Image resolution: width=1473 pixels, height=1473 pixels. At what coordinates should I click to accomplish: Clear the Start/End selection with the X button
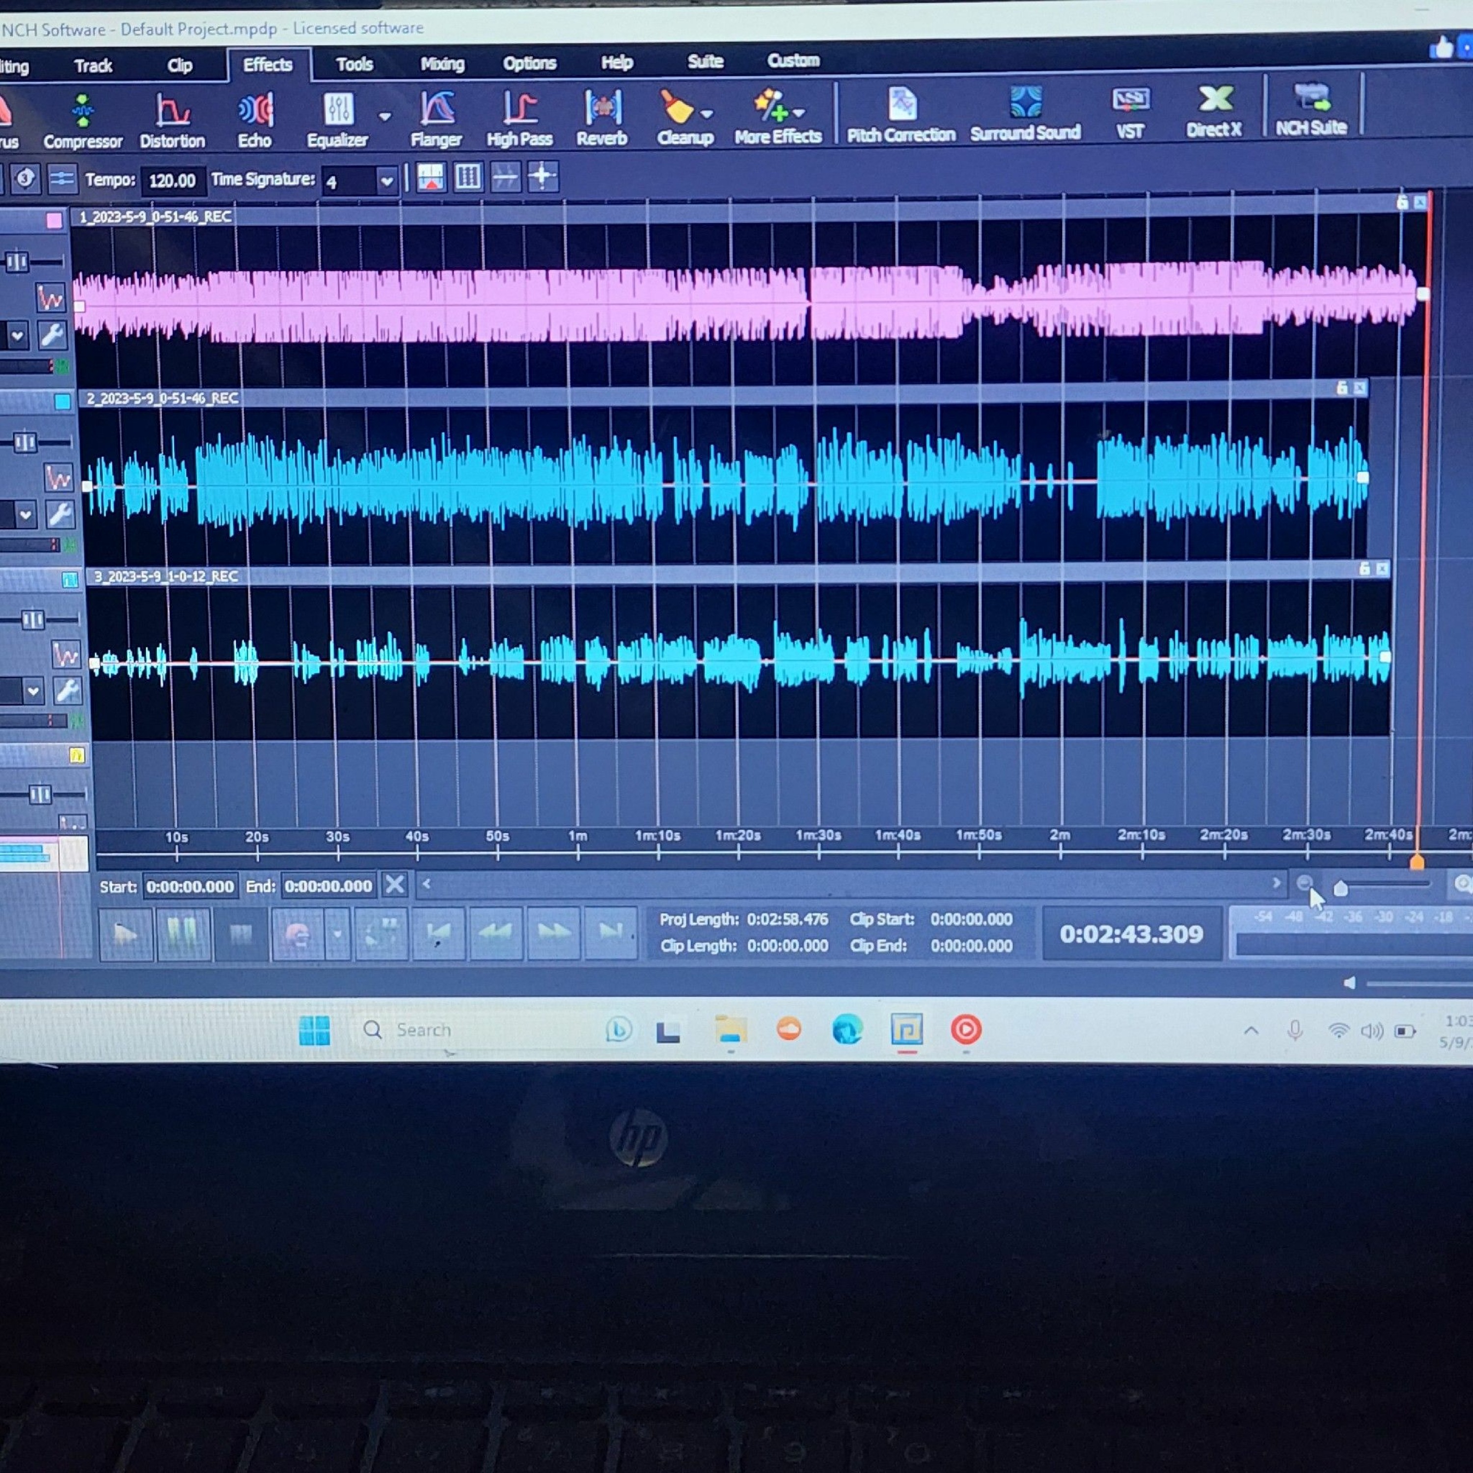395,885
